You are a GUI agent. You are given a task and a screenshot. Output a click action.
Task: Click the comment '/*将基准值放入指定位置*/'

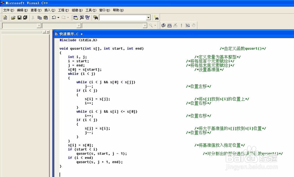[x=220, y=145]
